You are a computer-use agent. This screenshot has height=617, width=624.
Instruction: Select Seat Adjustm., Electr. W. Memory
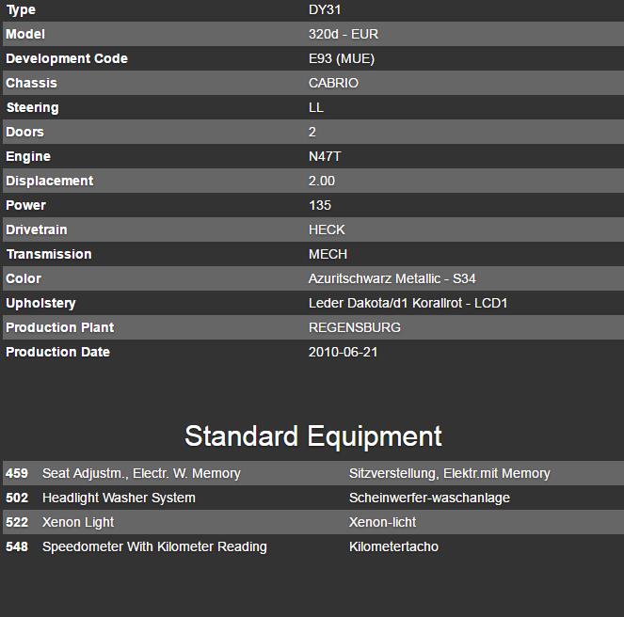click(x=141, y=474)
